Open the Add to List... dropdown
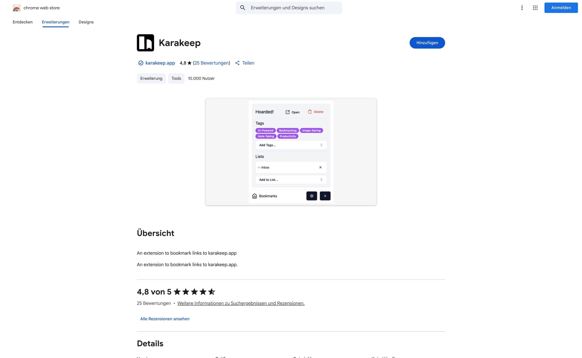582x358 pixels. [x=291, y=180]
